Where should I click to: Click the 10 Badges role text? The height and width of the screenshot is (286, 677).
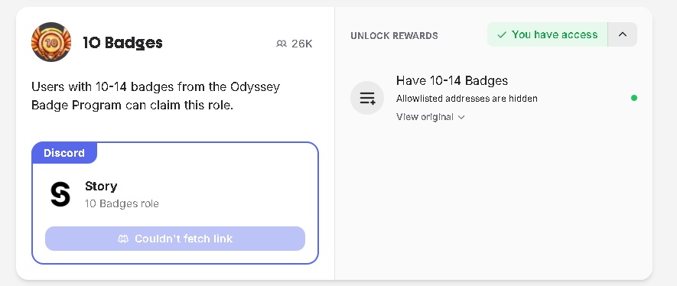coord(122,203)
